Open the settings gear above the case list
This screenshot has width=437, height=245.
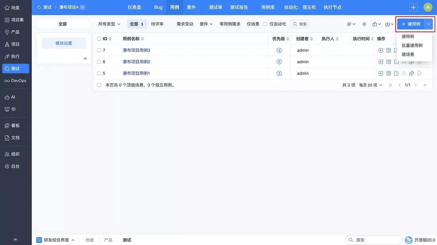click(364, 24)
